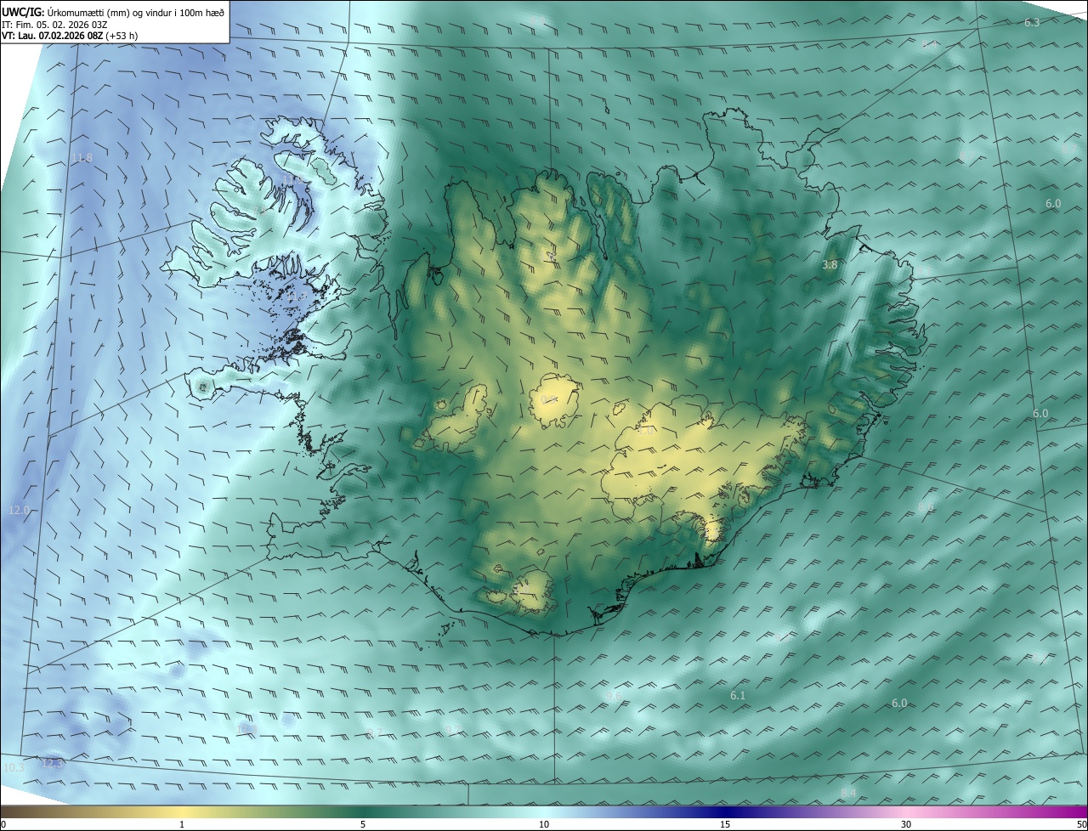Click the initialization time 'IT: Fim. 05. 02. 2026 03Z'
This screenshot has width=1088, height=831.
pyautogui.click(x=54, y=25)
